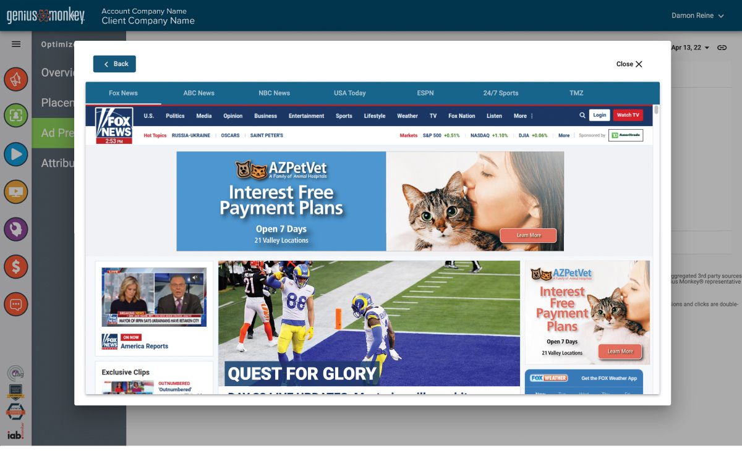Switch to the USA Today tab
The image size is (742, 451).
[349, 93]
